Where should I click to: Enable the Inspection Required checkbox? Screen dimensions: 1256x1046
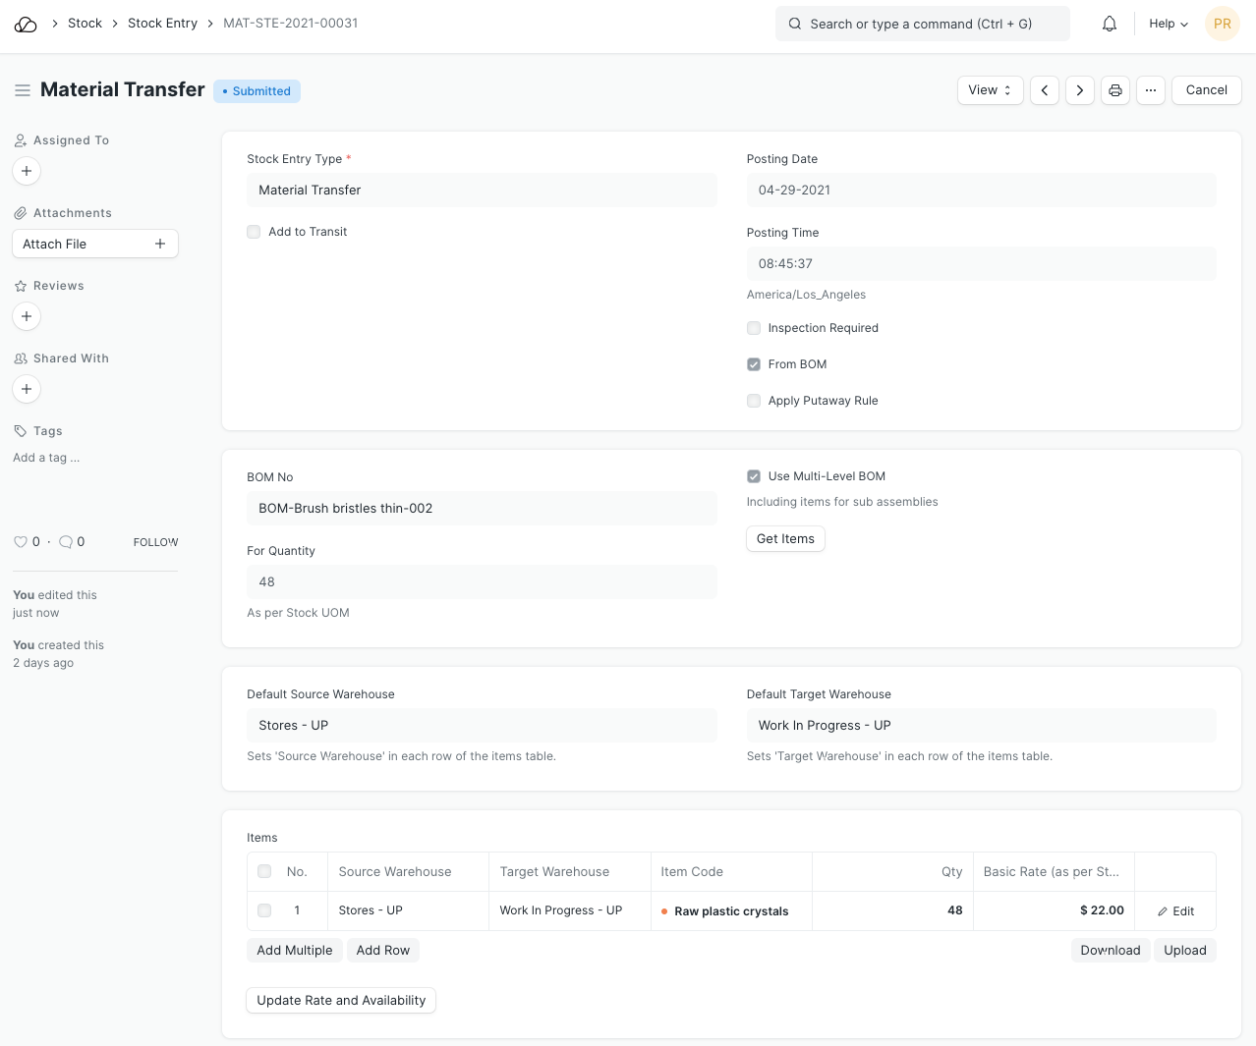(754, 328)
